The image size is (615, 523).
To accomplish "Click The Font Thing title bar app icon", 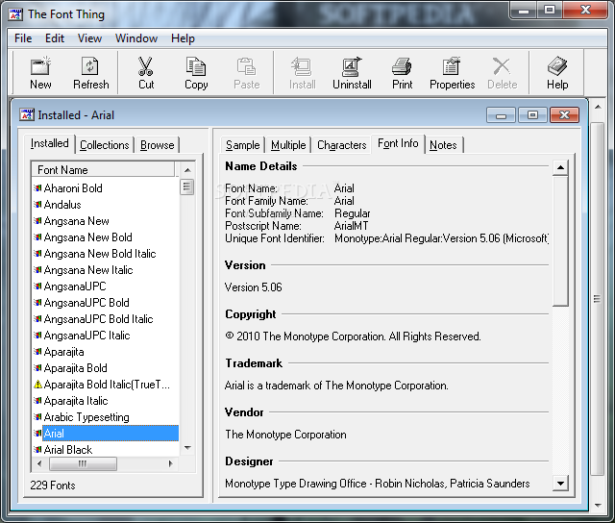I will [x=15, y=14].
